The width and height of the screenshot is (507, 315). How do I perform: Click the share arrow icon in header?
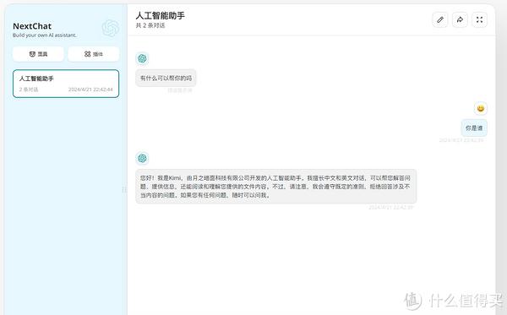pyautogui.click(x=460, y=19)
